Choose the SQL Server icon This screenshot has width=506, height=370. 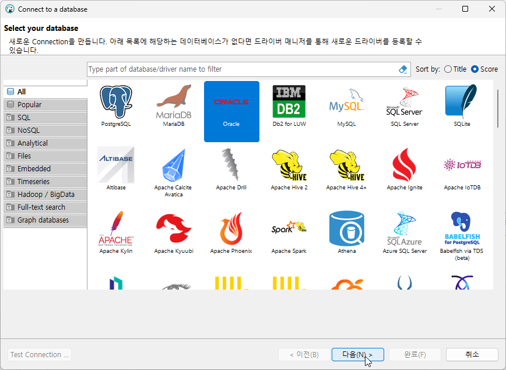[405, 101]
